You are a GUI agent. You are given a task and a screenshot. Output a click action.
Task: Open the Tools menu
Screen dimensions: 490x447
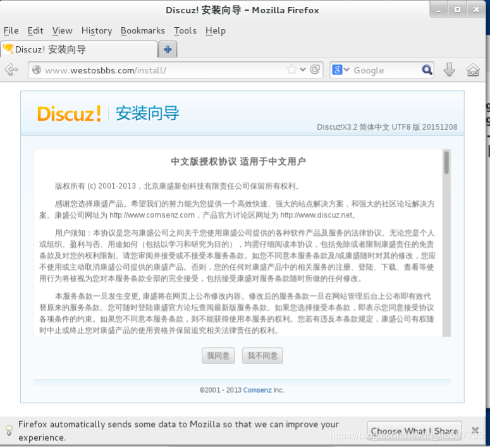[185, 30]
